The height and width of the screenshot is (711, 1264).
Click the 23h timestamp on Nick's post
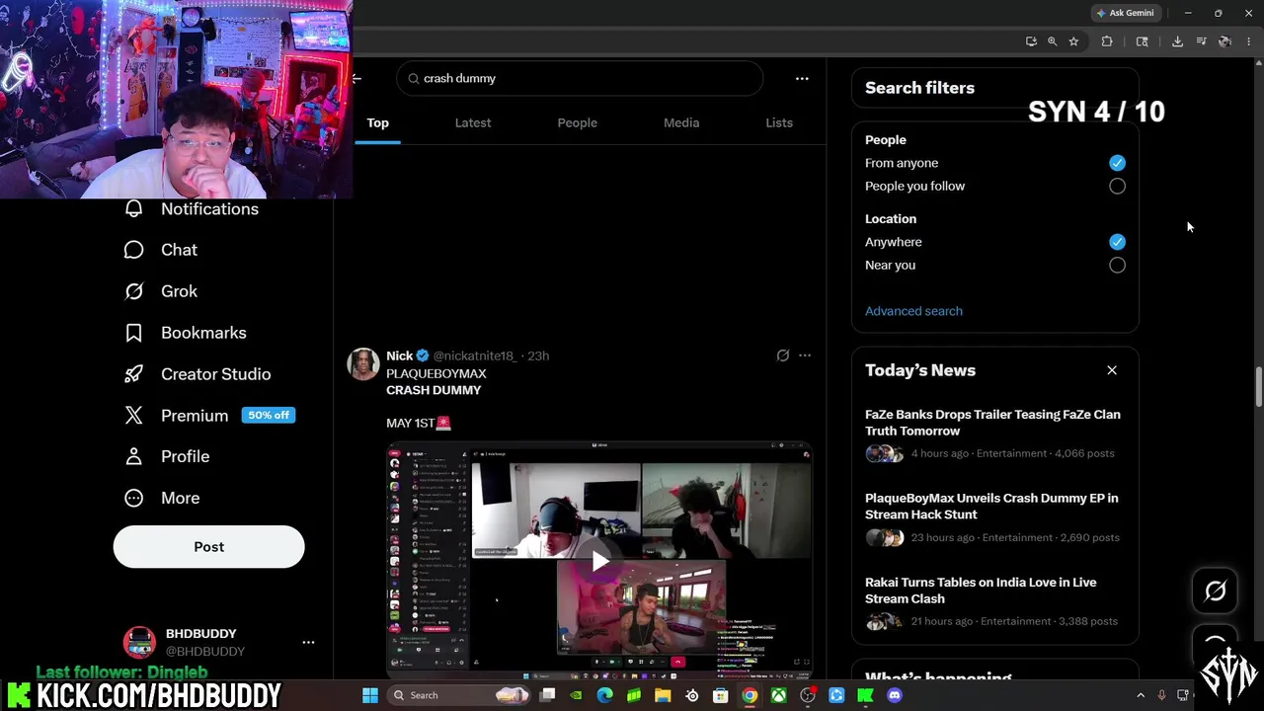[538, 355]
